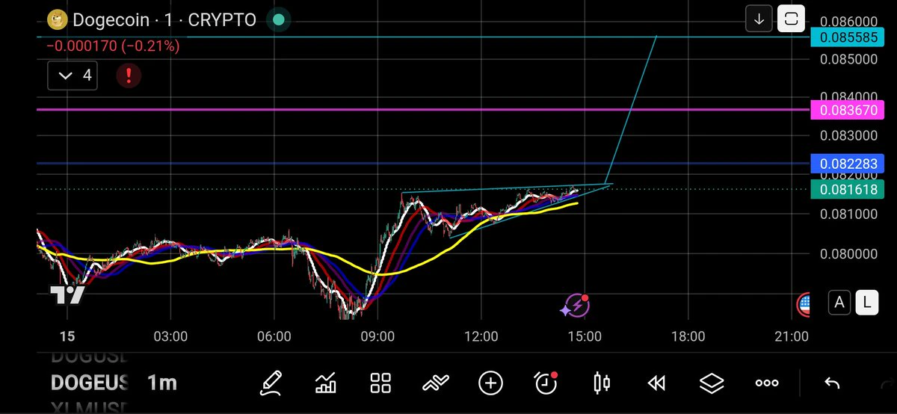The height and width of the screenshot is (414, 897).
Task: Click the green market status dot
Action: click(x=278, y=20)
